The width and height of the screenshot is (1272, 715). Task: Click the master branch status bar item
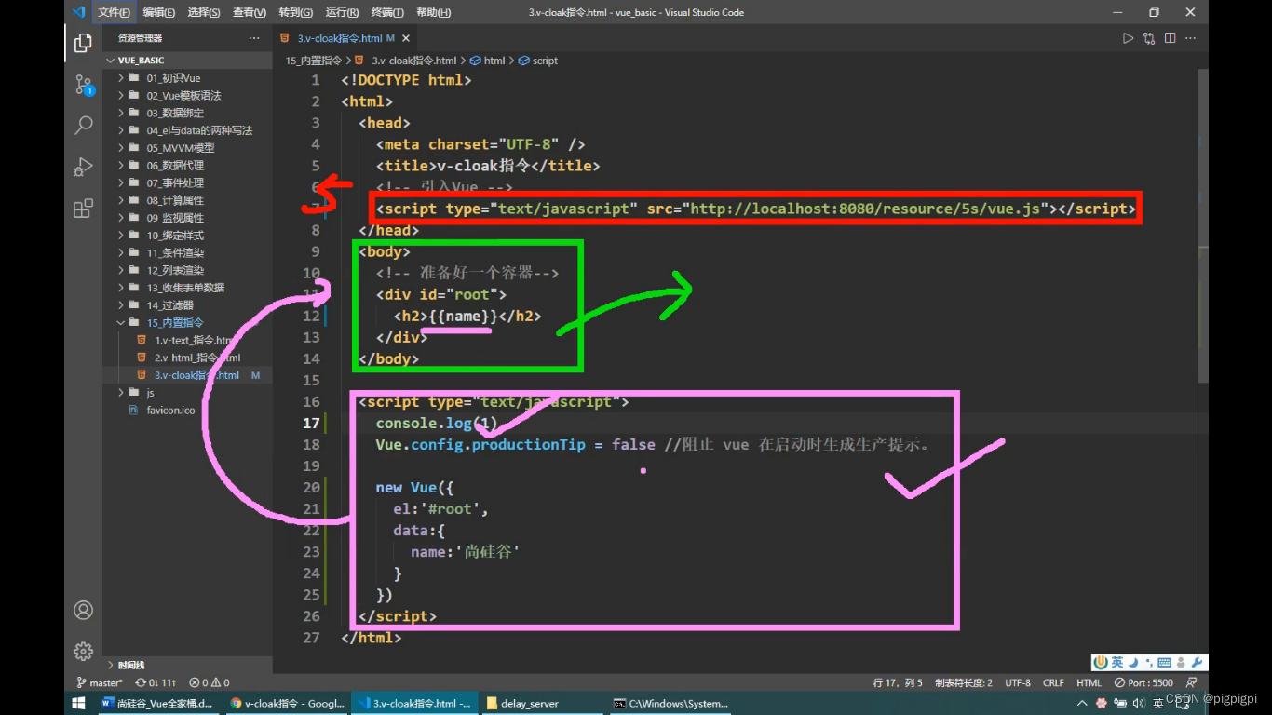coord(100,682)
